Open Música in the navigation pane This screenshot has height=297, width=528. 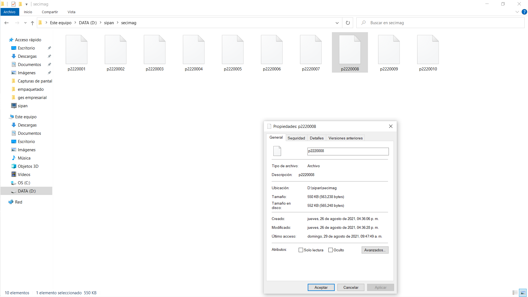[x=24, y=158]
